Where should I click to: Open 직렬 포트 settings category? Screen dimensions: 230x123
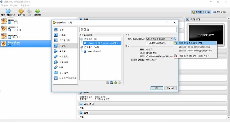(65, 62)
